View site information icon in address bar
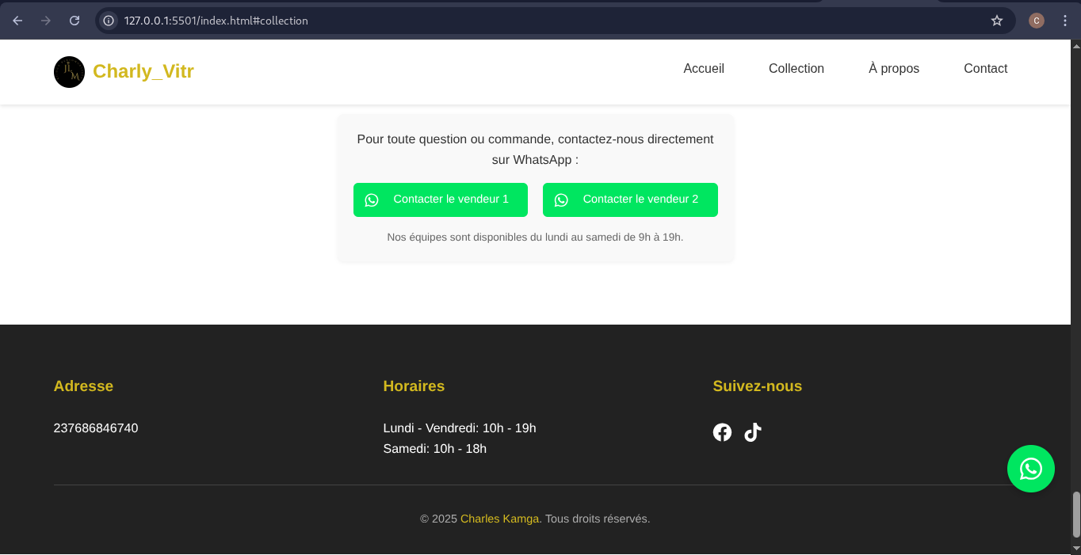 [x=109, y=21]
